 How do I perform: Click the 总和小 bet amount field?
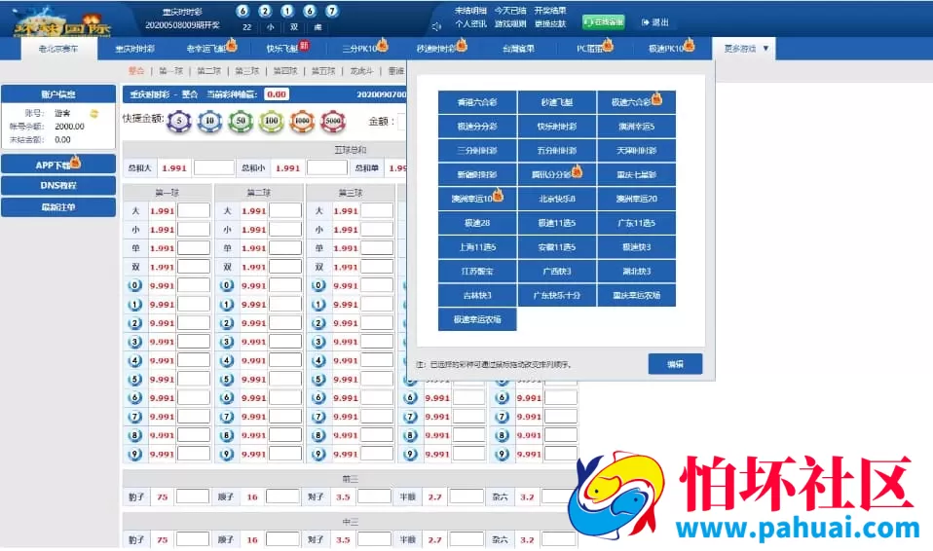click(x=327, y=167)
